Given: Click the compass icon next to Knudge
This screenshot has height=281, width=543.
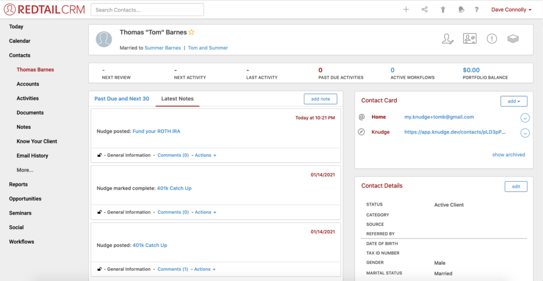Looking at the screenshot, I should (362, 132).
